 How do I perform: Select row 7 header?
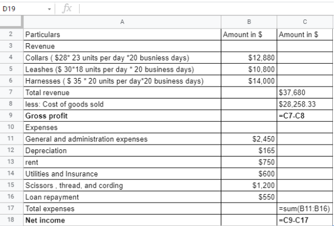click(x=11, y=92)
